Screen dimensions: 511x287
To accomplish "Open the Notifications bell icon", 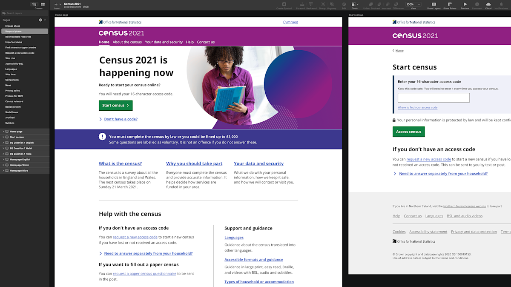I will tap(501, 4).
